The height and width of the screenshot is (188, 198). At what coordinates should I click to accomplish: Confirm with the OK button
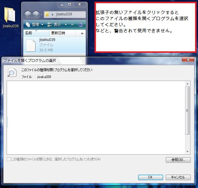coord(150,177)
